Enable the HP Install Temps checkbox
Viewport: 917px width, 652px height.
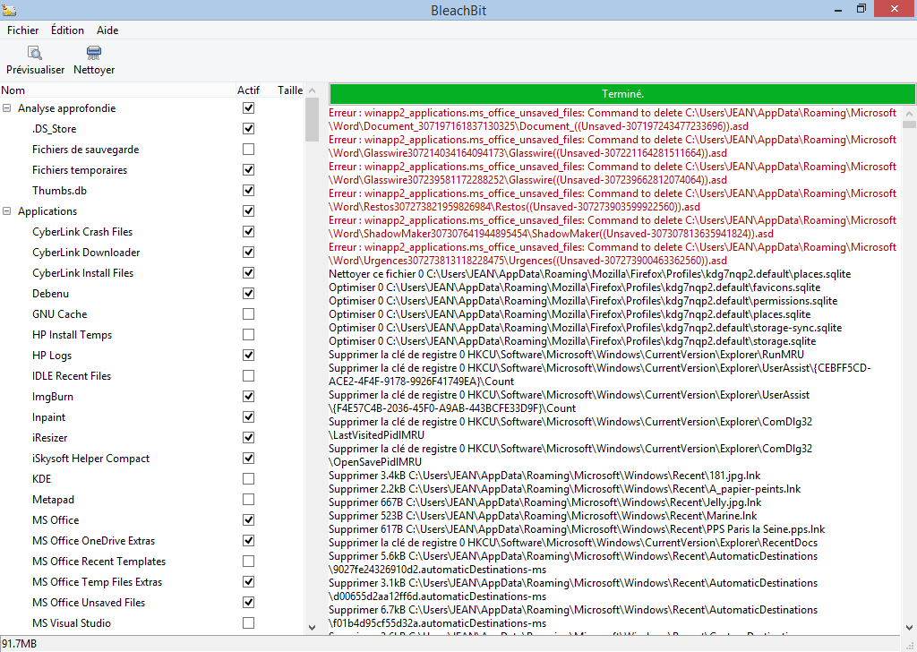(x=248, y=334)
